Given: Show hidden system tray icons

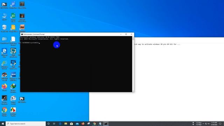Looking at the screenshot, I should coord(203,124).
